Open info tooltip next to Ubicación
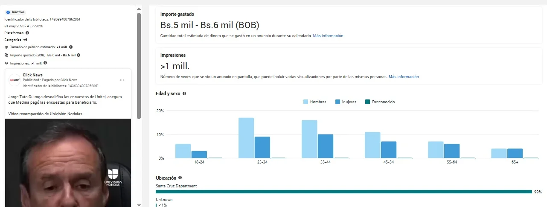Viewport: 547px width, 207px height. [x=180, y=178]
